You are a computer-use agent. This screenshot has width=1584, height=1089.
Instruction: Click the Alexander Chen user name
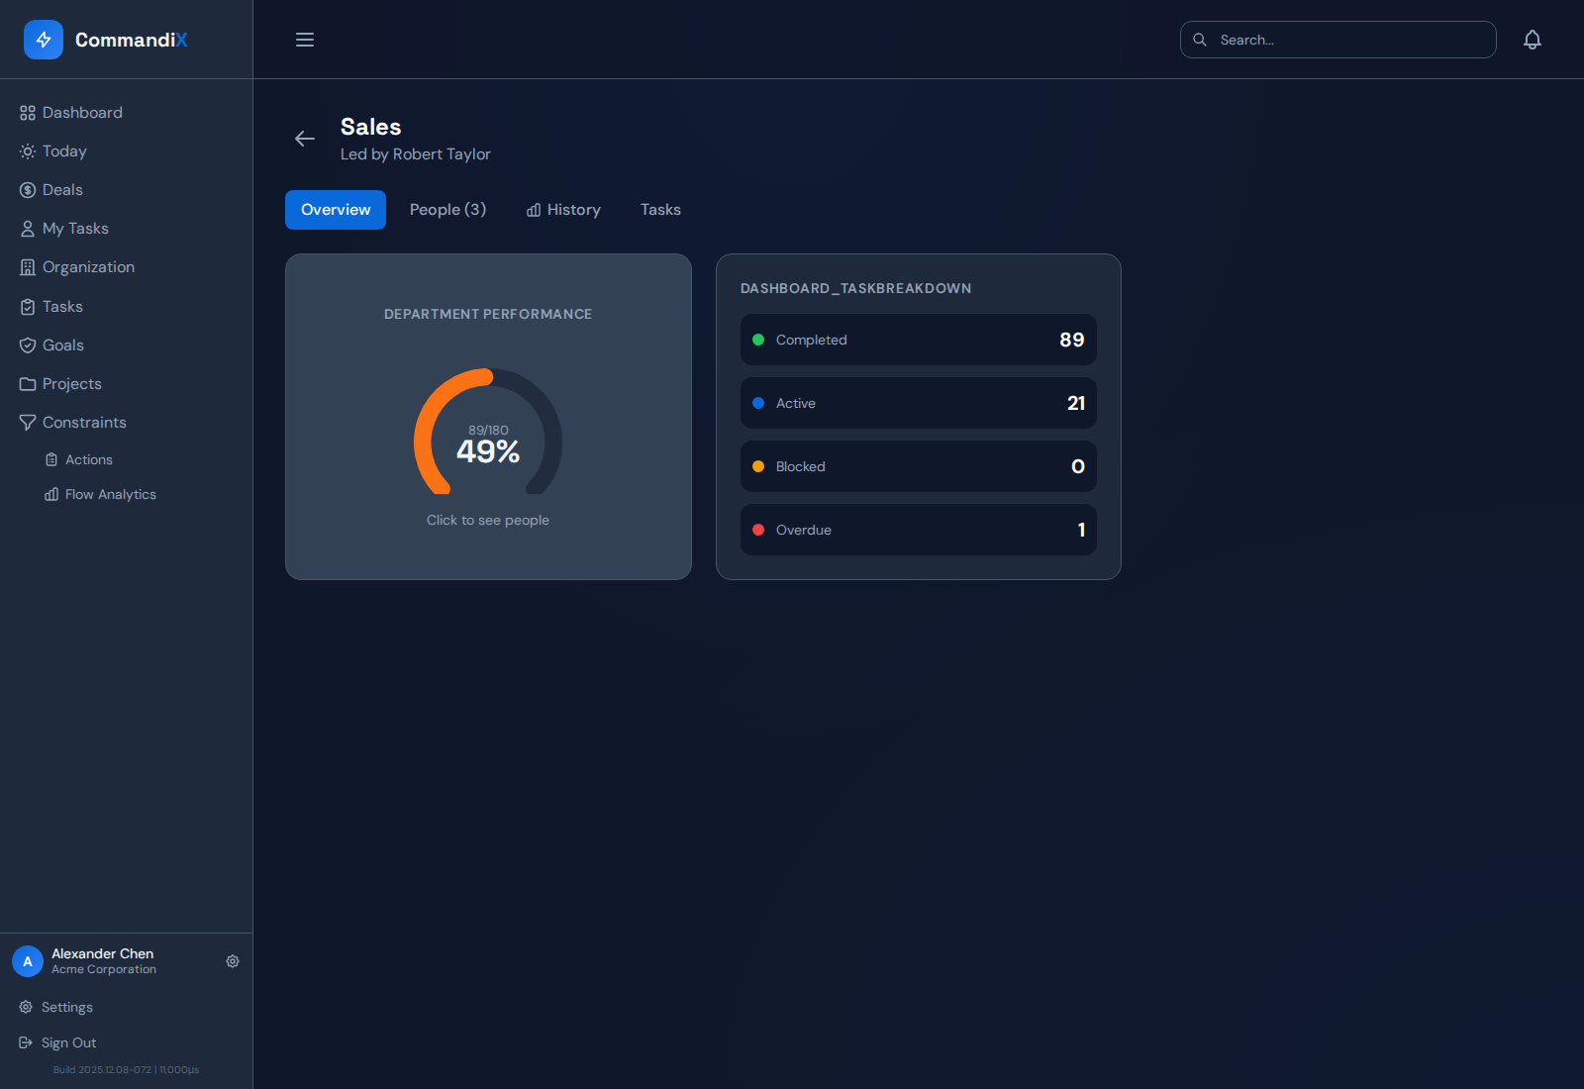(x=103, y=953)
